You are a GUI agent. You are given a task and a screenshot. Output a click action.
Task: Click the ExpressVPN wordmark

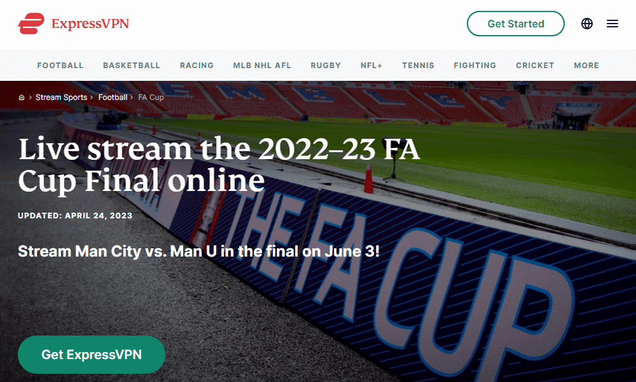(90, 24)
